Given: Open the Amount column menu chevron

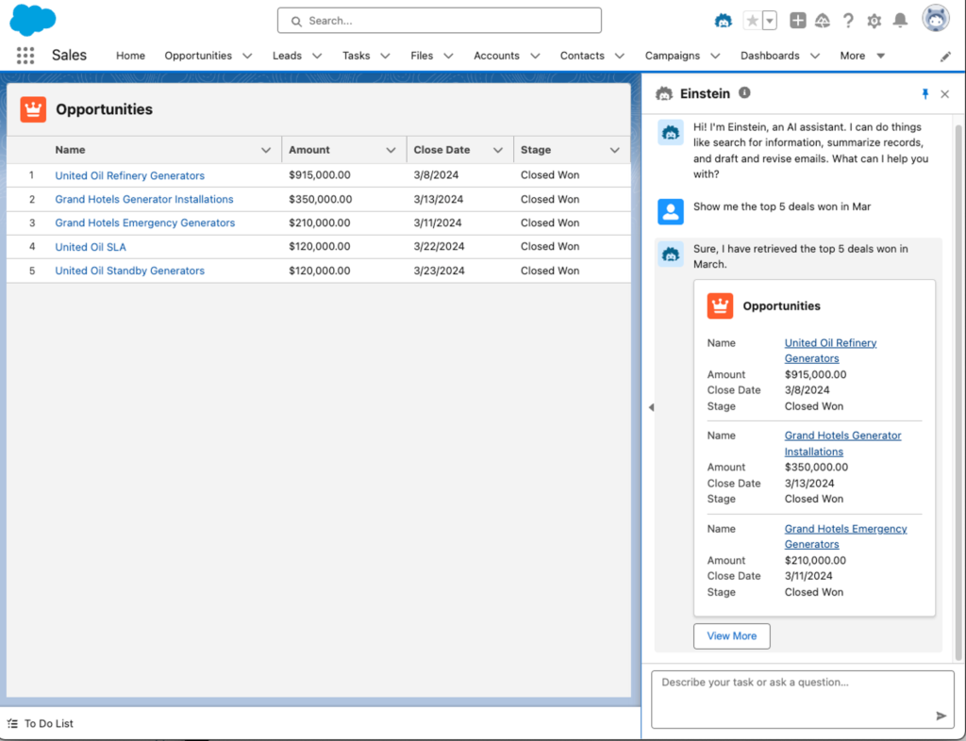Looking at the screenshot, I should point(391,150).
